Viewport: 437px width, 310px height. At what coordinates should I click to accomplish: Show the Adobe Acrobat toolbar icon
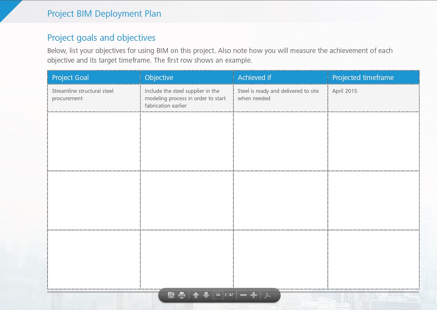point(267,295)
